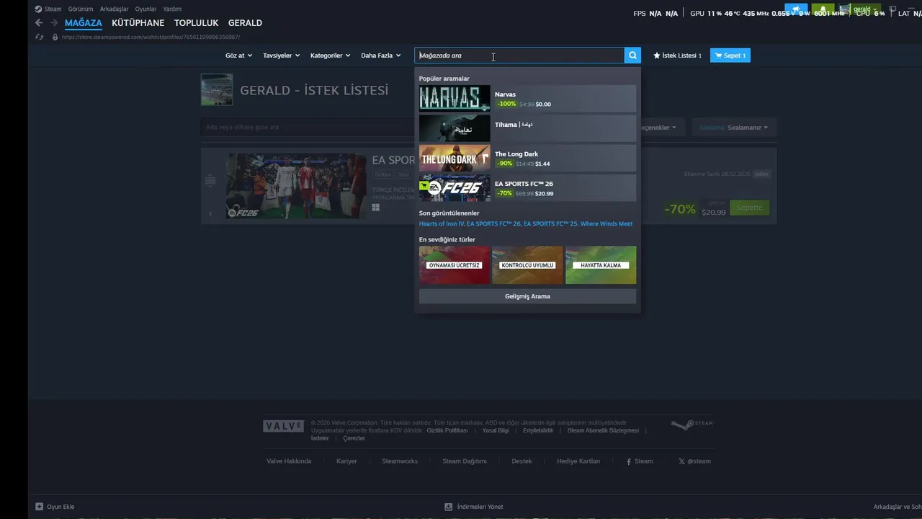Open the gerald account dropdown
This screenshot has height=519, width=922.
coord(859,10)
